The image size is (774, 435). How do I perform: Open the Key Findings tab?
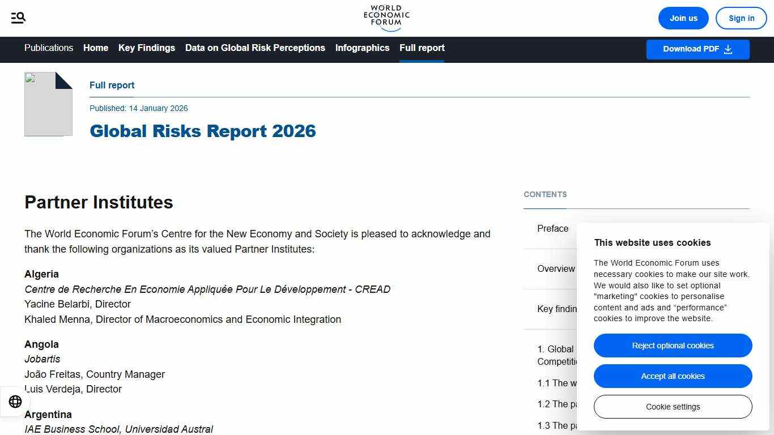point(147,48)
